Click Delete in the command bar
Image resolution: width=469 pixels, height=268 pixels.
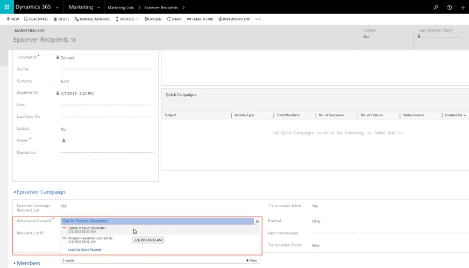pos(61,19)
